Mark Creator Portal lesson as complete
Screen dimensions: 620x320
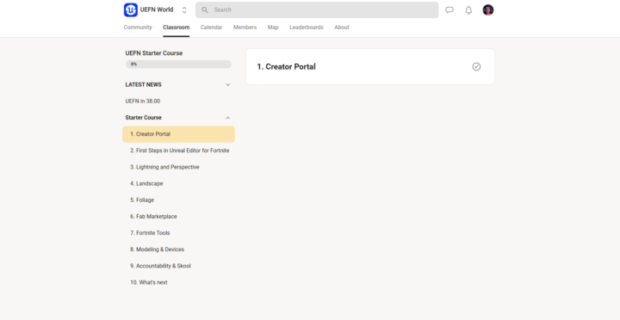476,67
